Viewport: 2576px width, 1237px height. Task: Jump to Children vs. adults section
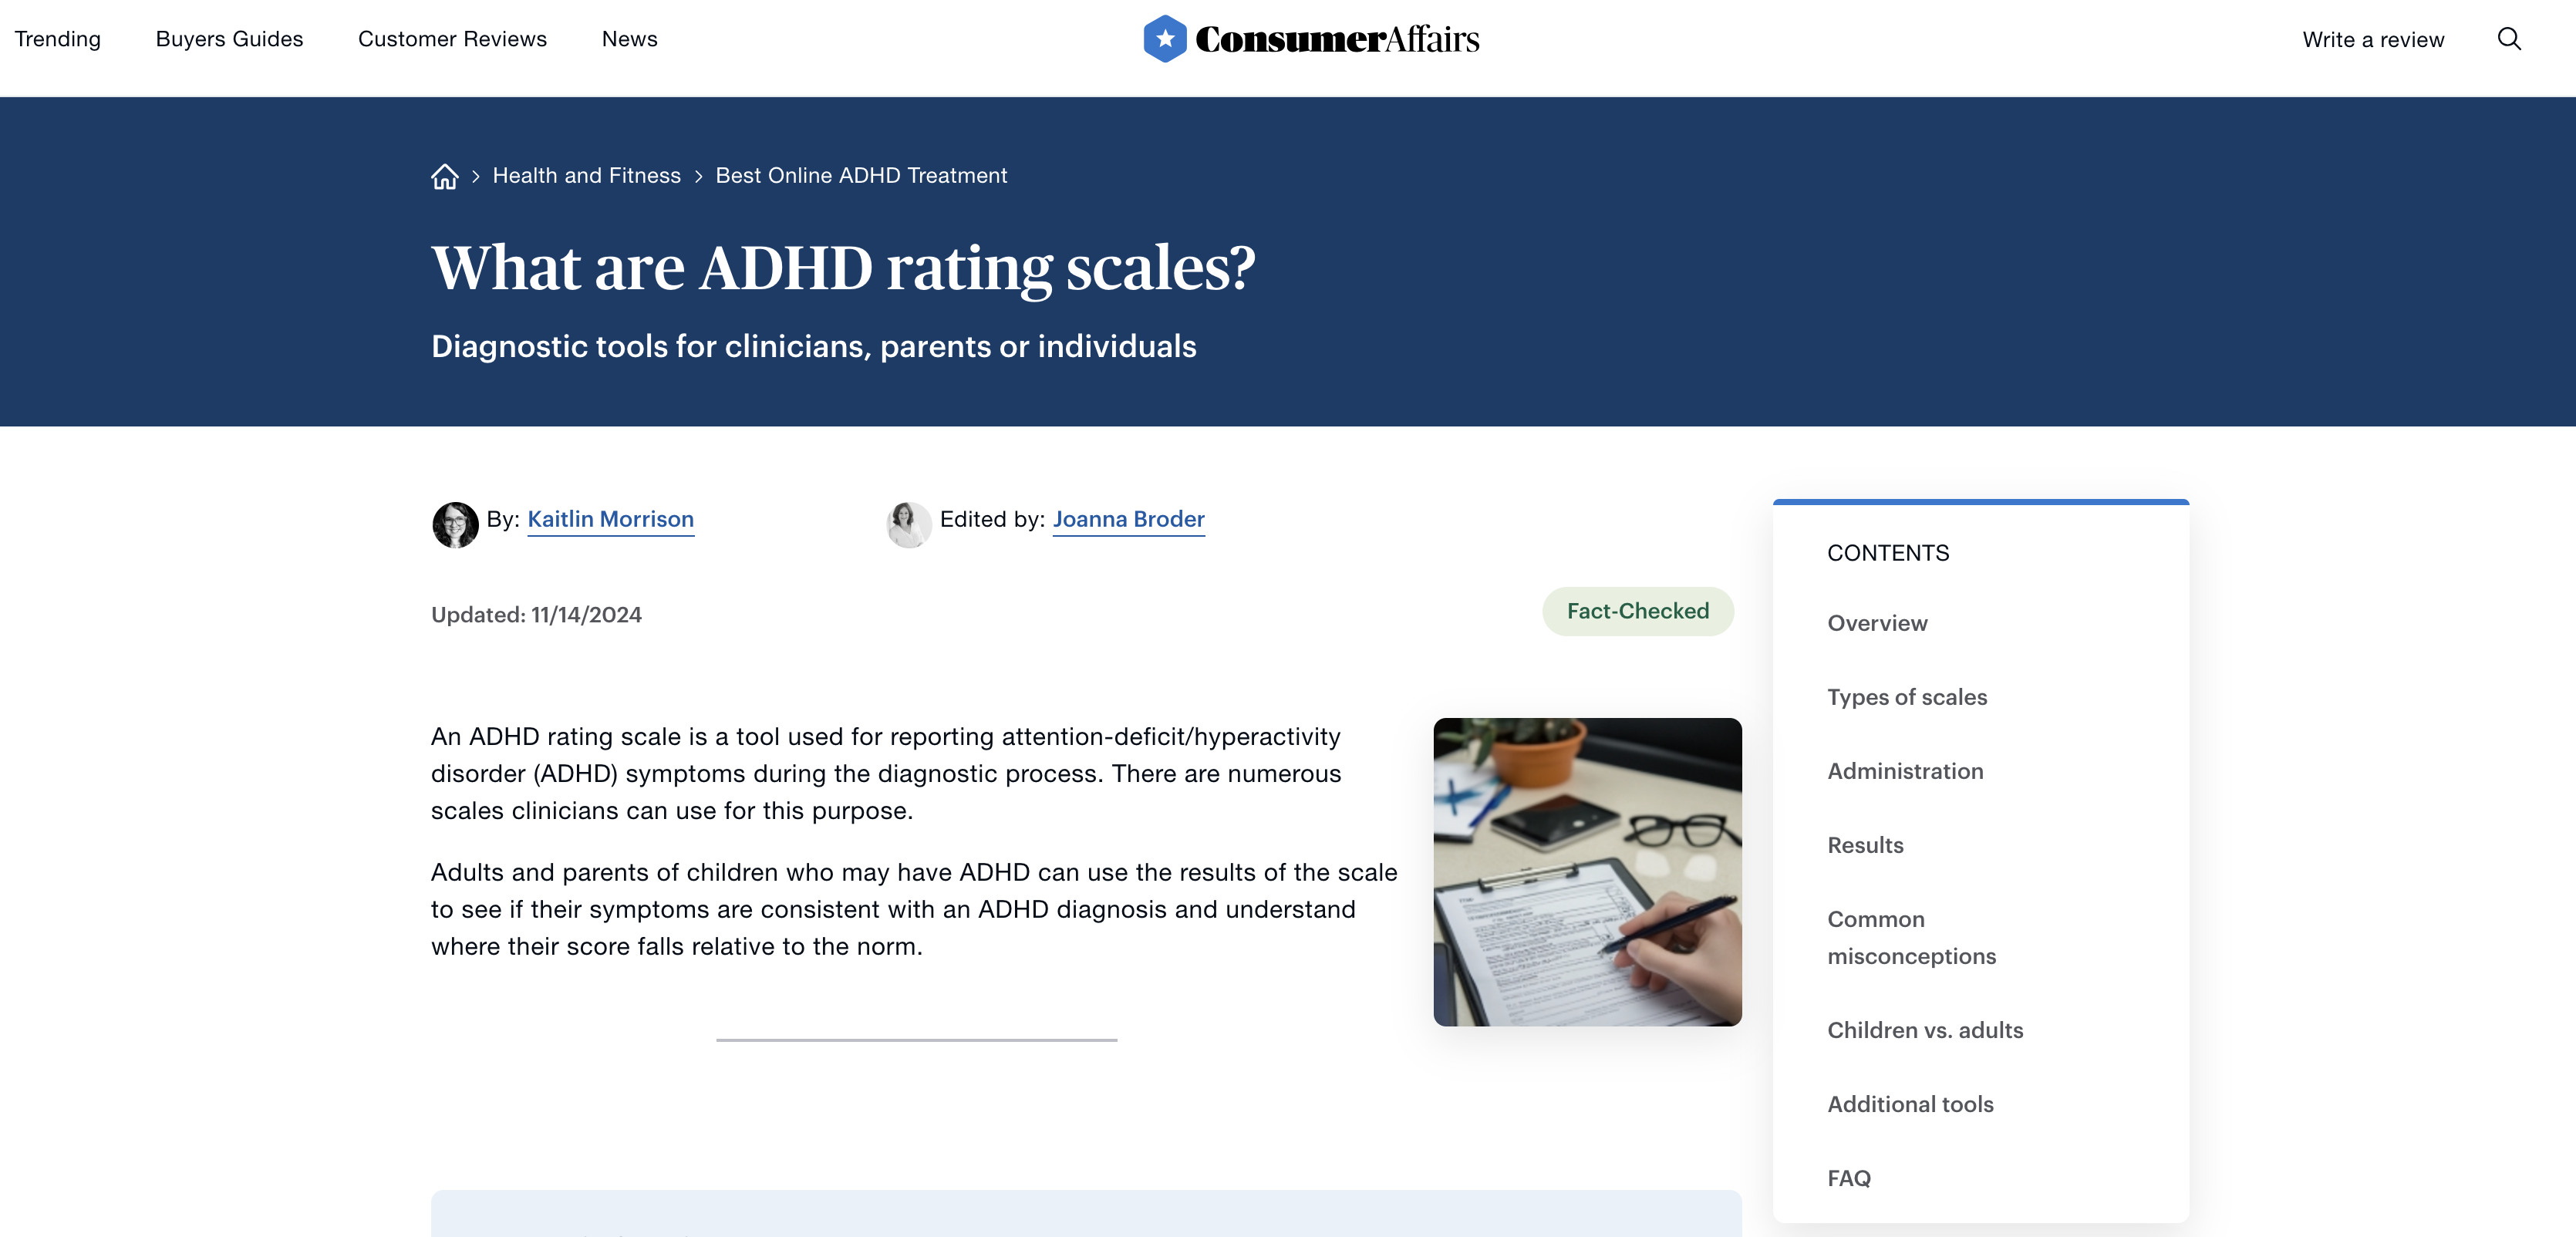(1925, 1030)
